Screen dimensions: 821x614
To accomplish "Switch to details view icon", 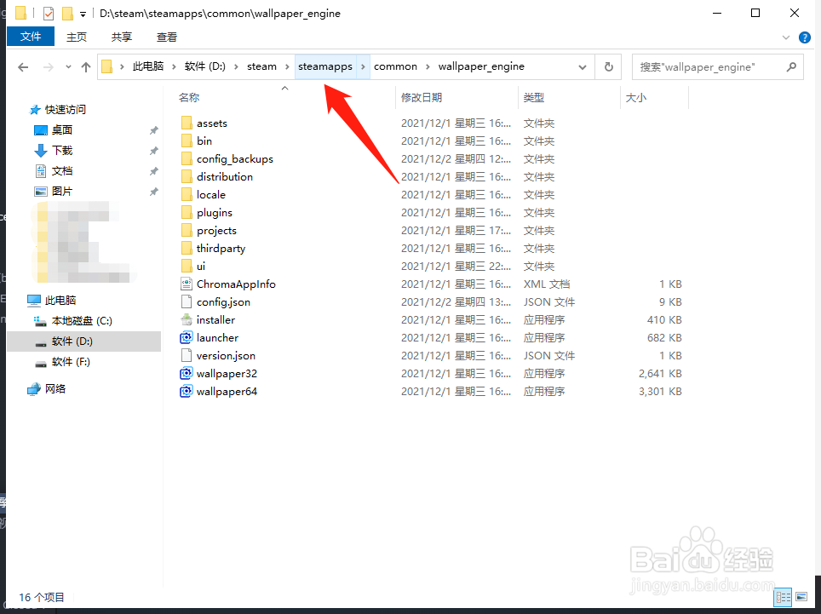I will [783, 597].
